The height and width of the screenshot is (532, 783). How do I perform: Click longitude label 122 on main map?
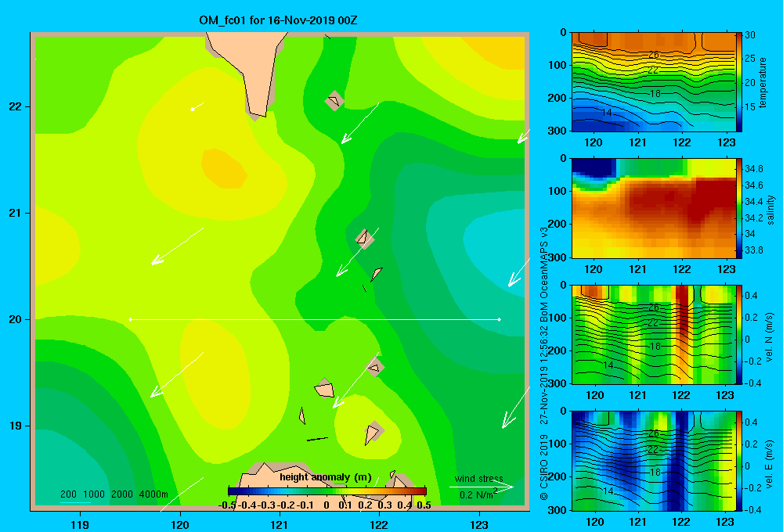pyautogui.click(x=379, y=524)
